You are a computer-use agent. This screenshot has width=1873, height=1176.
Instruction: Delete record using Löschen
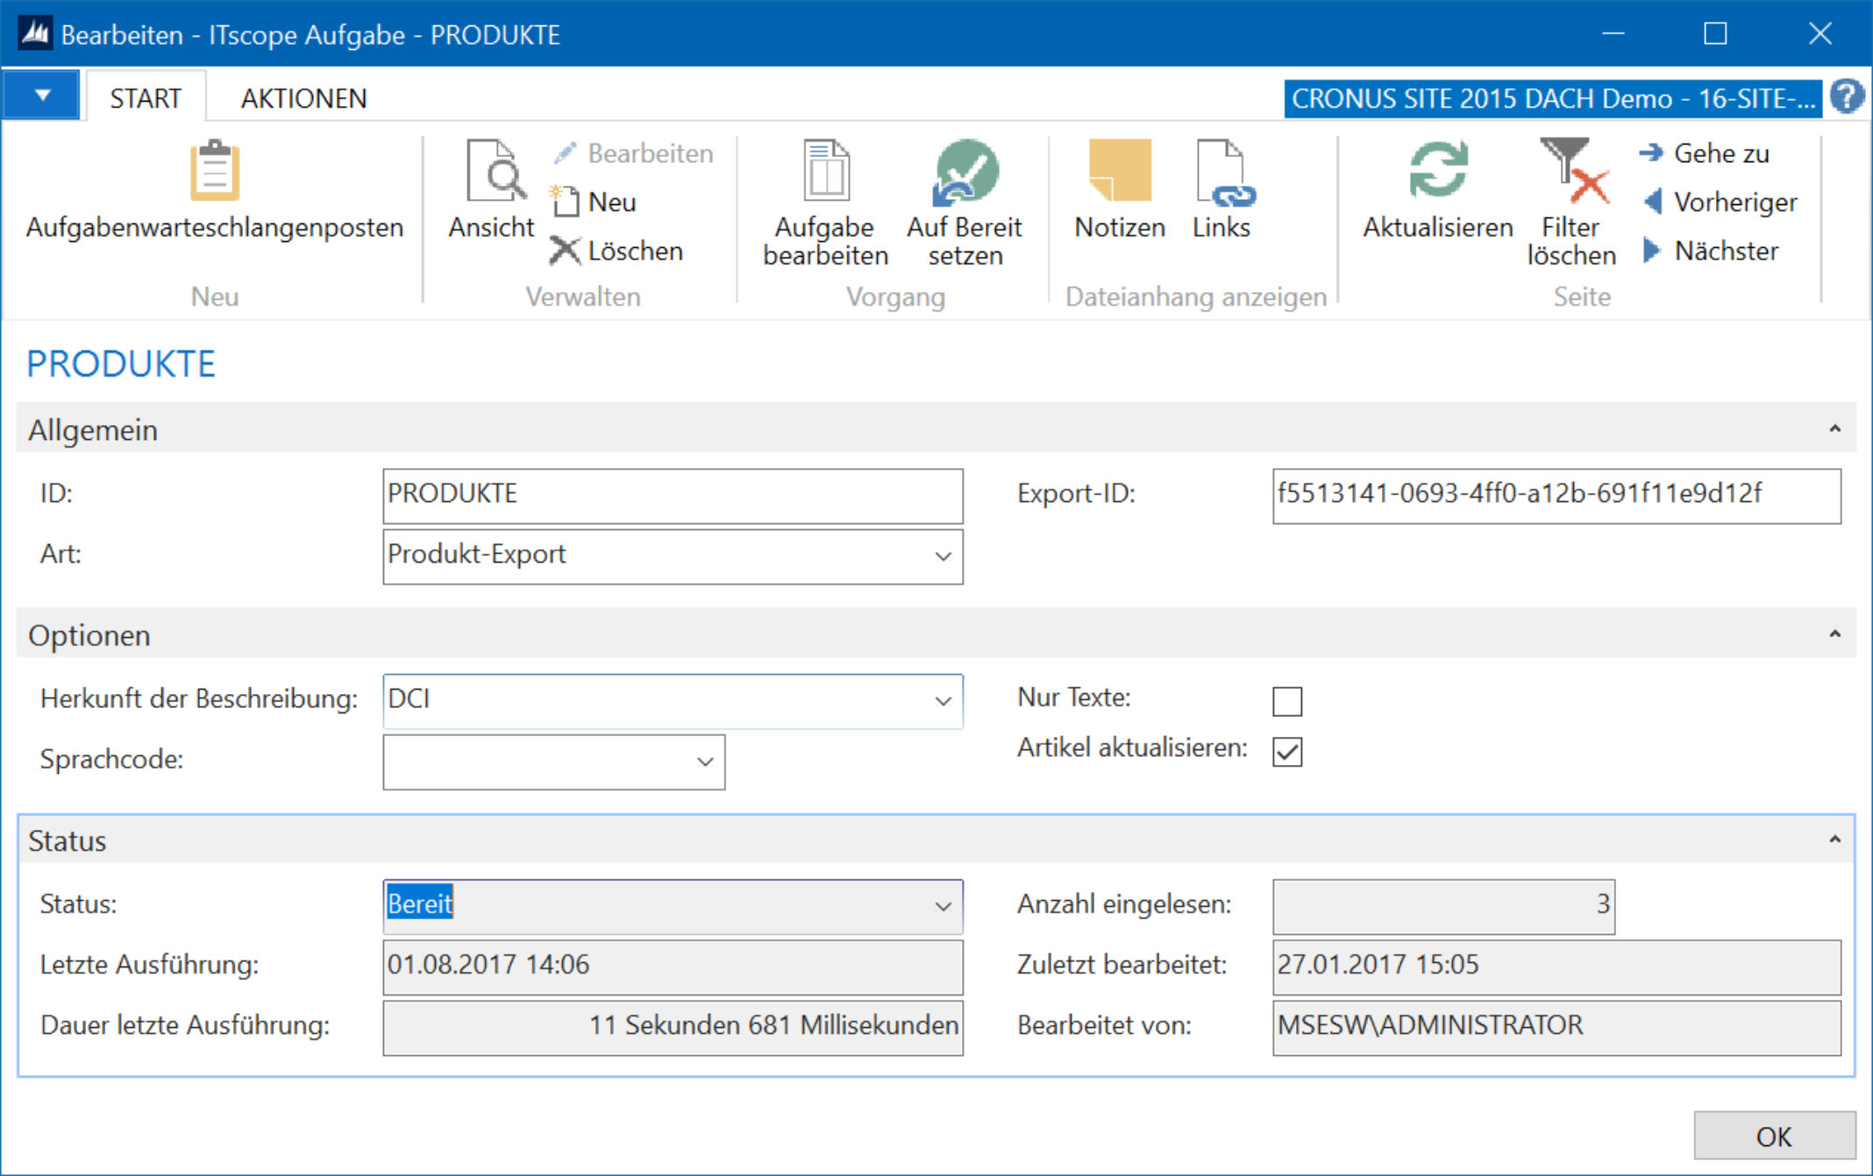[x=616, y=251]
